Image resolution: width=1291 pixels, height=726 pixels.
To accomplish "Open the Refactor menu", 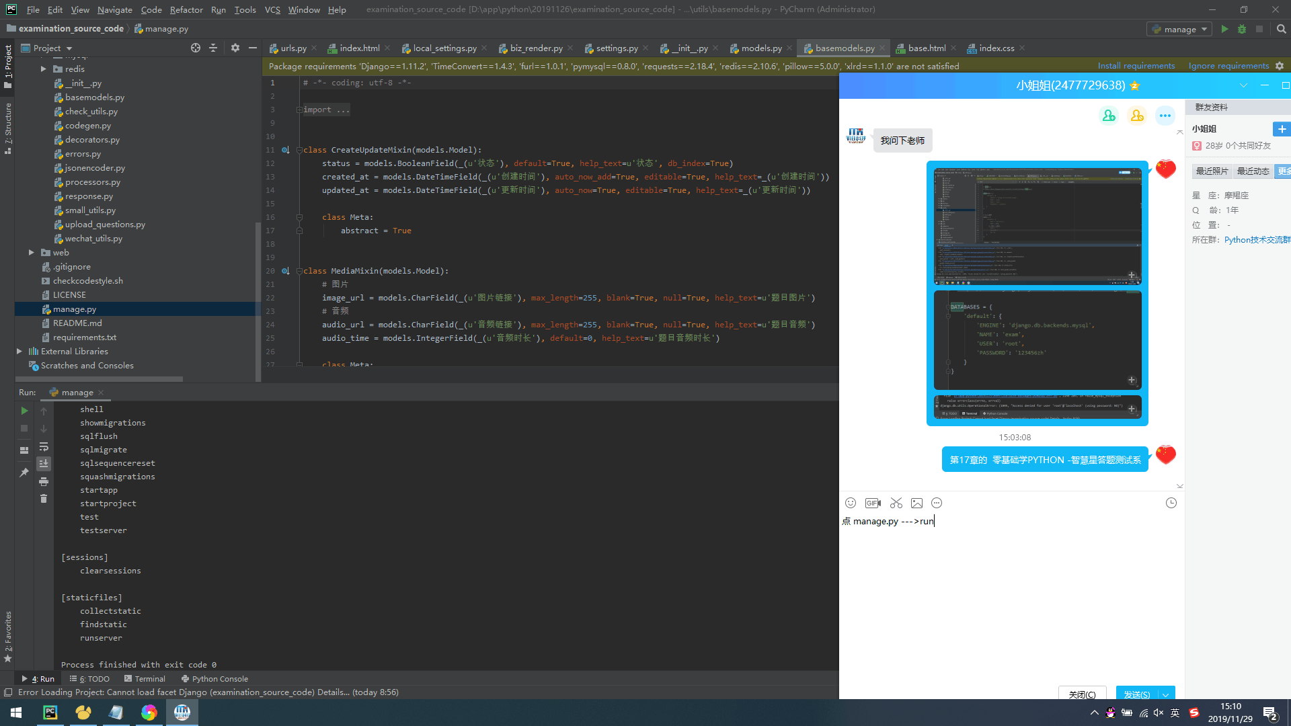I will (x=186, y=9).
